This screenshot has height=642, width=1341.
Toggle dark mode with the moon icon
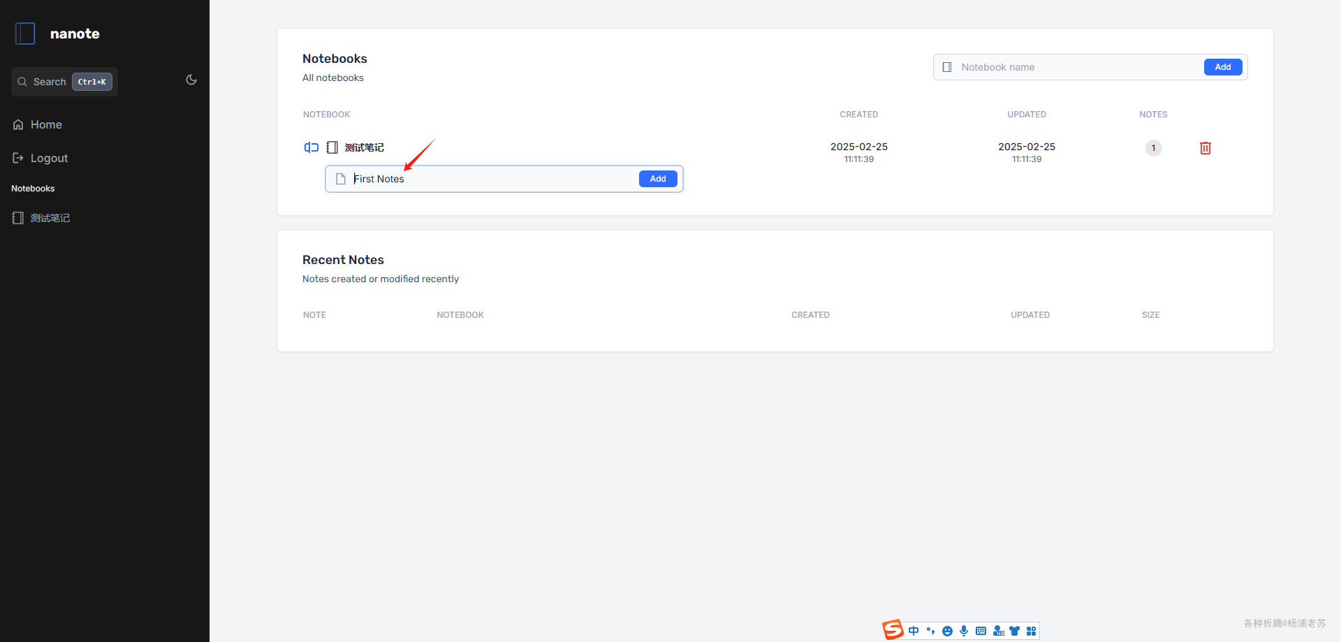pyautogui.click(x=191, y=80)
